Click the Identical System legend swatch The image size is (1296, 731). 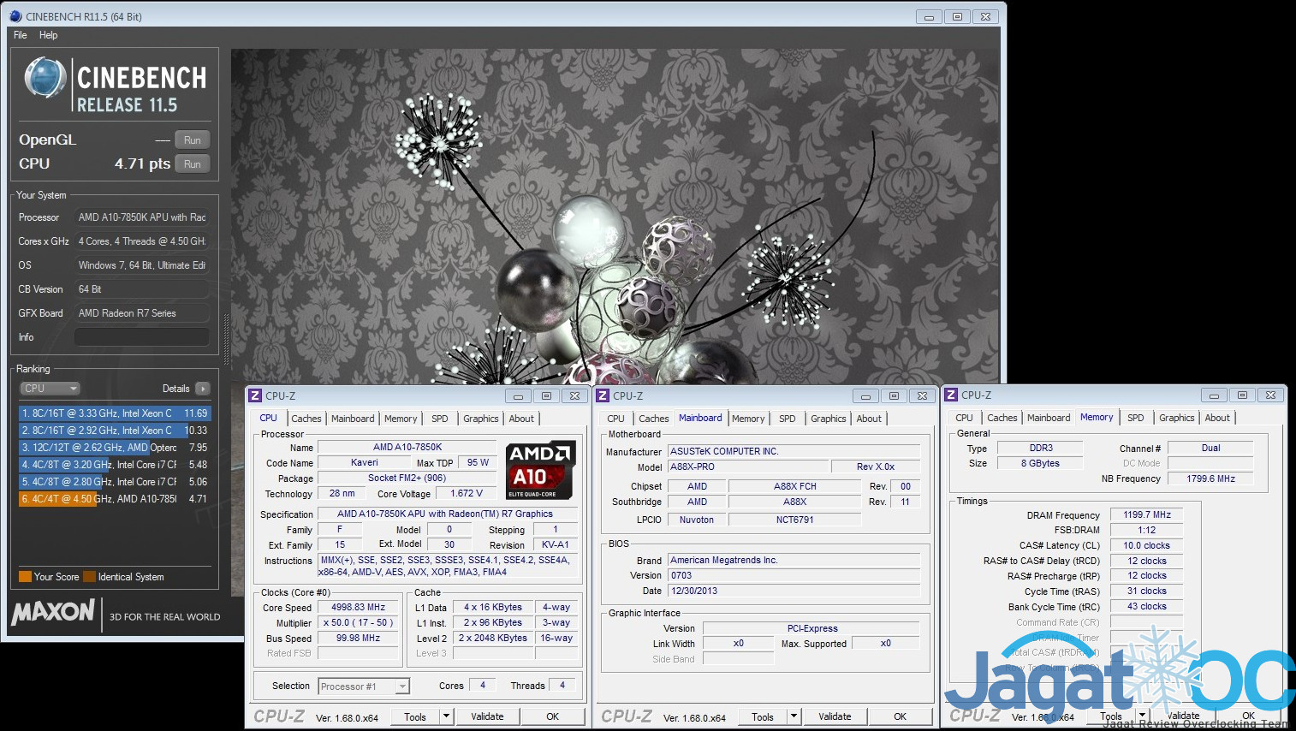click(89, 577)
